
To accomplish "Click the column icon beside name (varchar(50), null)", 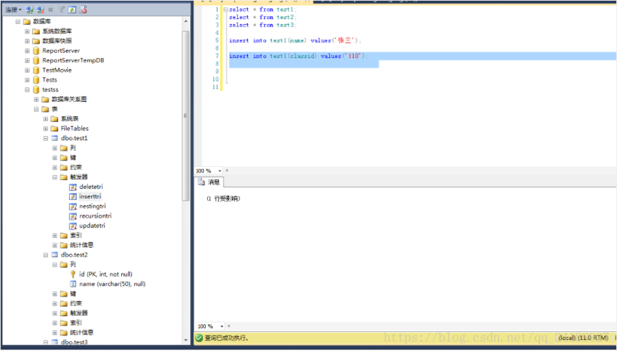I will [73, 284].
